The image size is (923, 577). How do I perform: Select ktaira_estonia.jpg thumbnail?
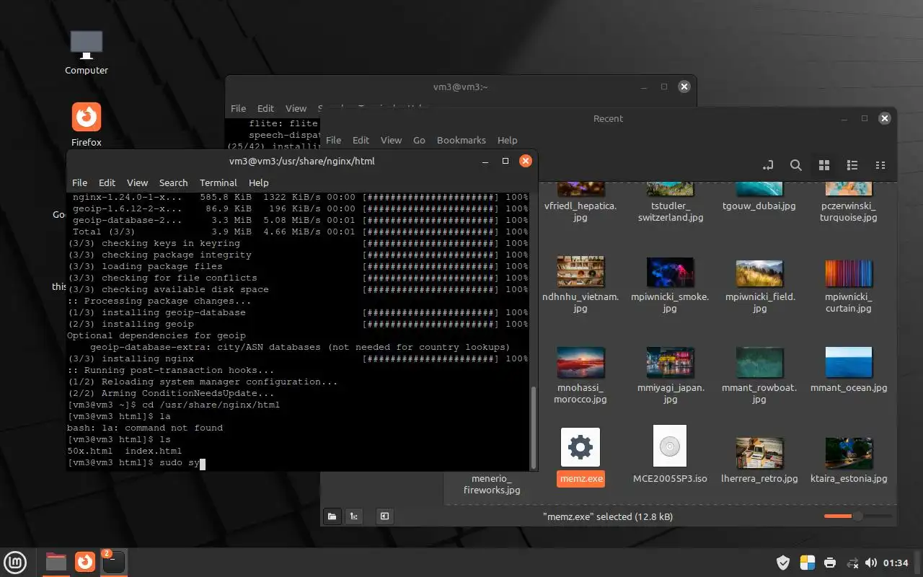point(849,453)
